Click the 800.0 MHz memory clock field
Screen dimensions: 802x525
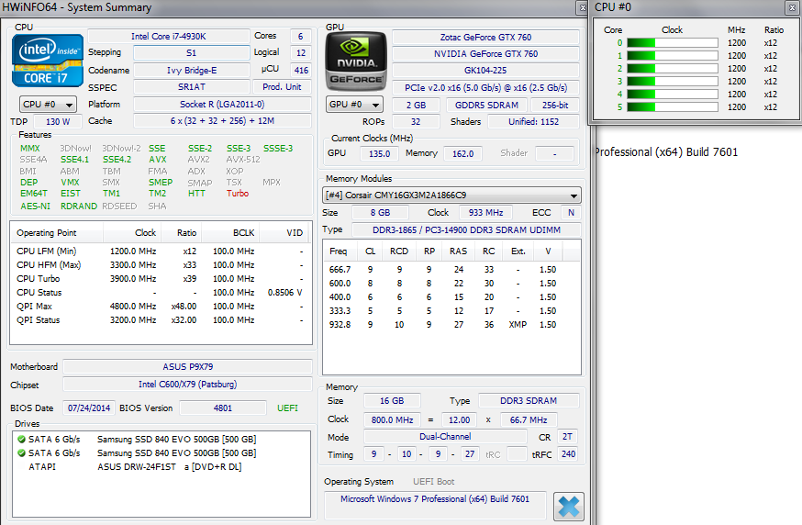(x=392, y=419)
